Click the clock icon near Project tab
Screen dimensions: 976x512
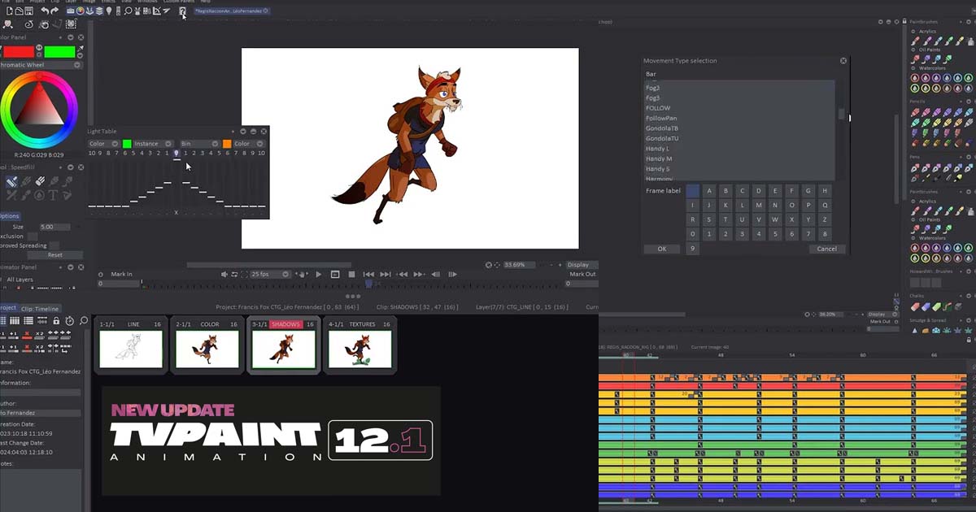[69, 320]
